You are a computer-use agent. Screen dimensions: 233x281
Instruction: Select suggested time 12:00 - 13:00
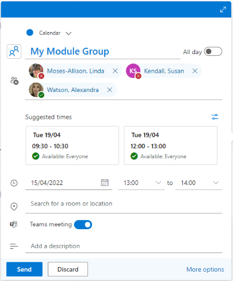(x=171, y=145)
